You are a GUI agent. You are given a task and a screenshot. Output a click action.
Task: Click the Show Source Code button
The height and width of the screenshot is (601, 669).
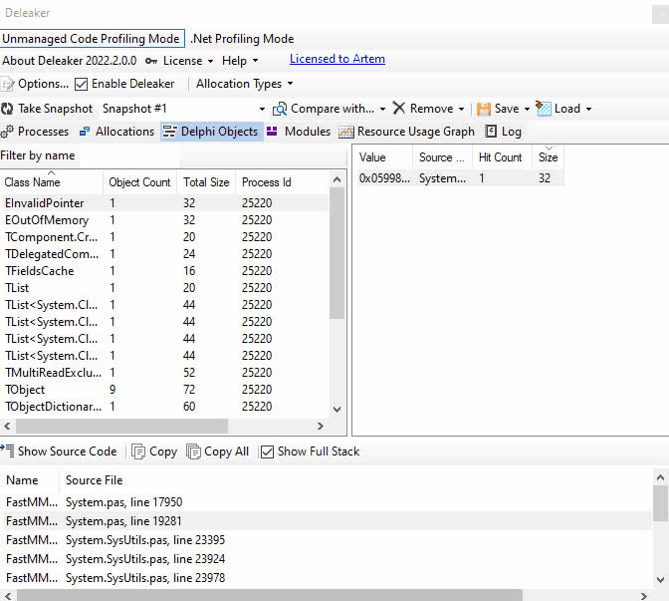59,451
